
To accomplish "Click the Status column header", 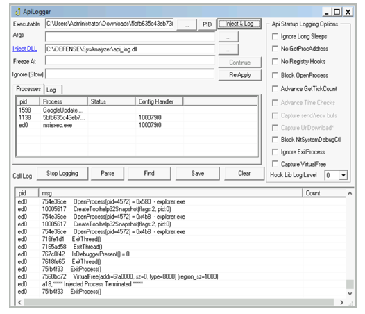I will click(x=112, y=101).
